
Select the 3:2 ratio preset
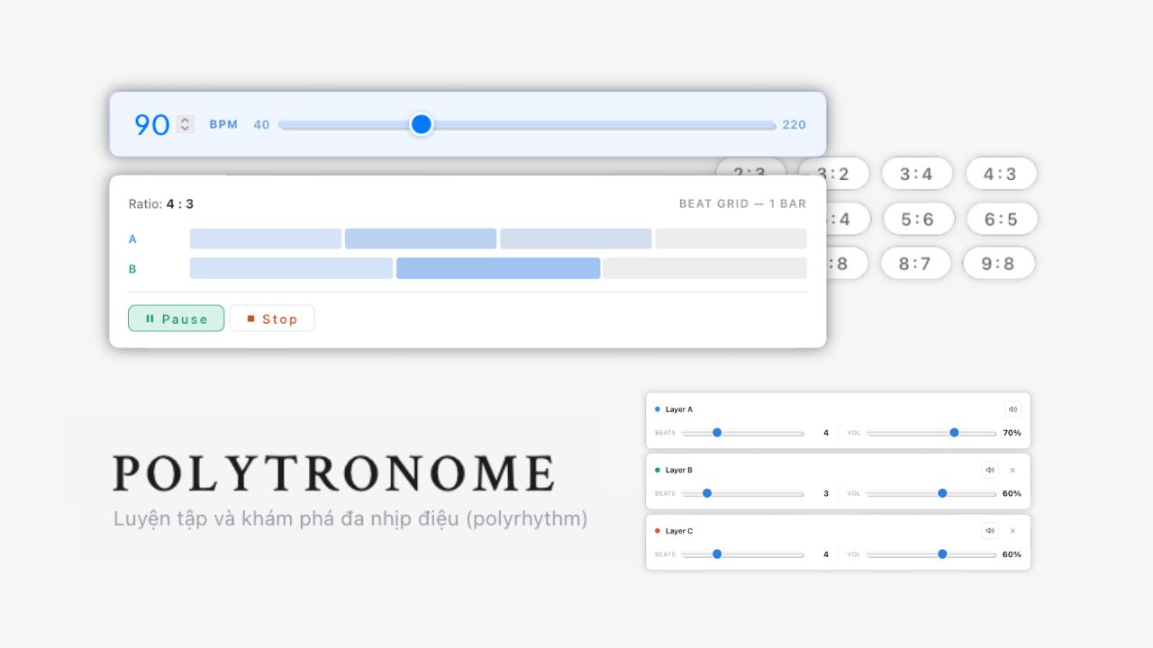pyautogui.click(x=833, y=174)
